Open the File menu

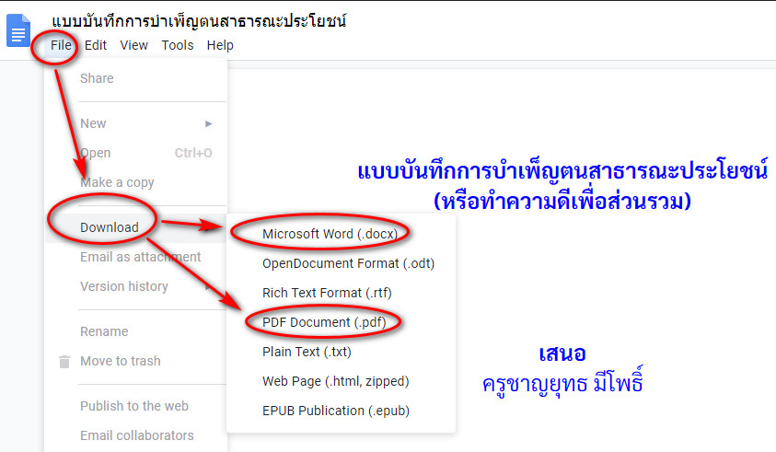[61, 45]
